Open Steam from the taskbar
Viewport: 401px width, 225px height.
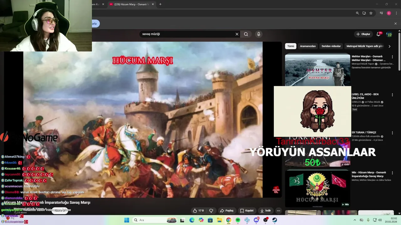point(275,220)
